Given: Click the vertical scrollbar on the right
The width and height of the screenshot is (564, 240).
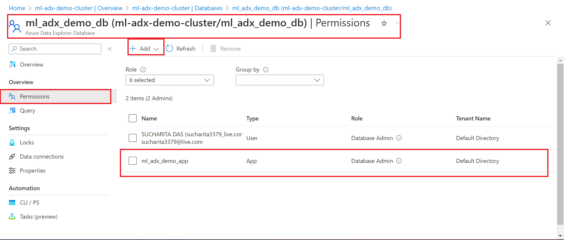Looking at the screenshot, I should [x=560, y=144].
